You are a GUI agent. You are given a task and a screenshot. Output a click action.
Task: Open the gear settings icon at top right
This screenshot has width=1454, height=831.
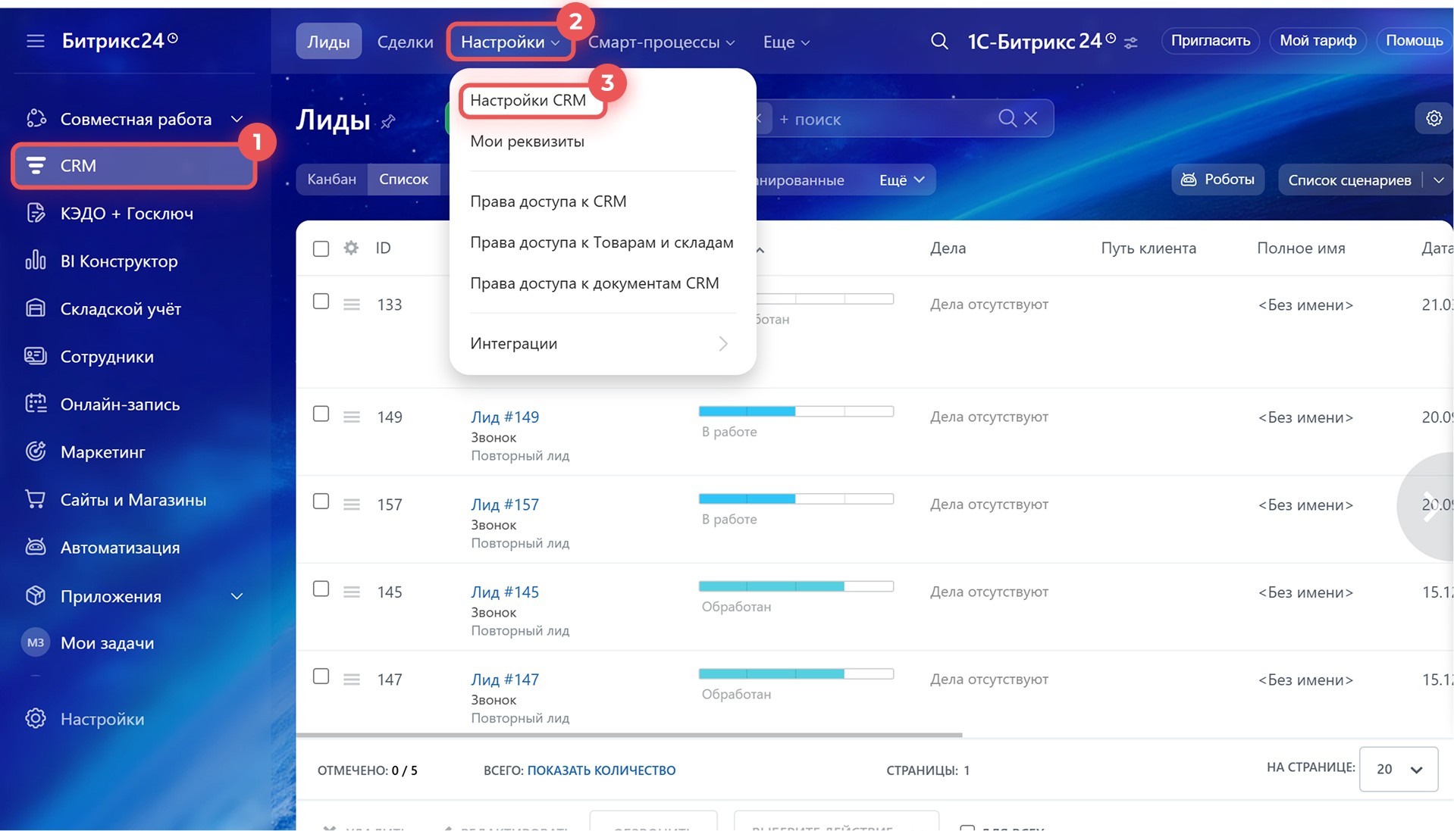pyautogui.click(x=1434, y=119)
